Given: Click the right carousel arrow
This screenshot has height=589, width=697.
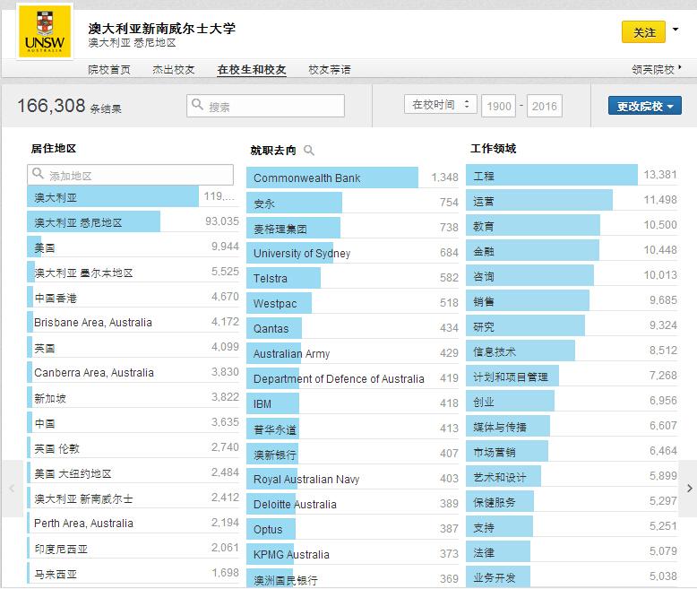Looking at the screenshot, I should tap(689, 488).
